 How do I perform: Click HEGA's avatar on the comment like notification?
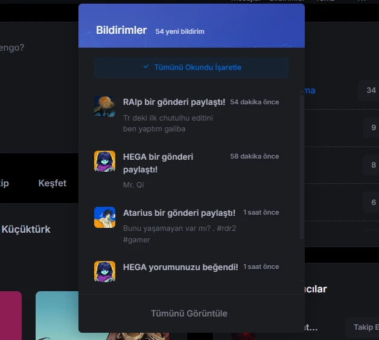[104, 271]
